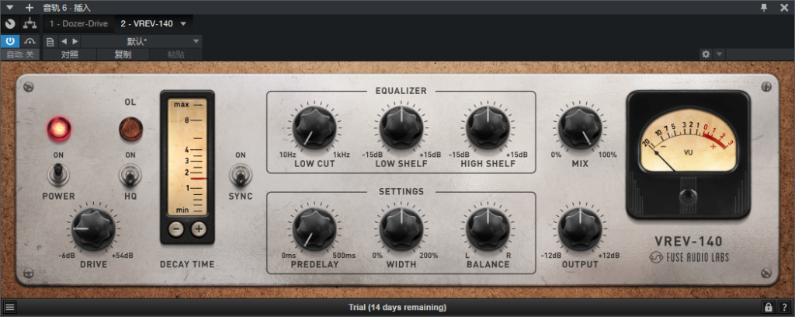Flip the HQ toggle switch
Viewport: 795px width, 317px height.
[130, 176]
